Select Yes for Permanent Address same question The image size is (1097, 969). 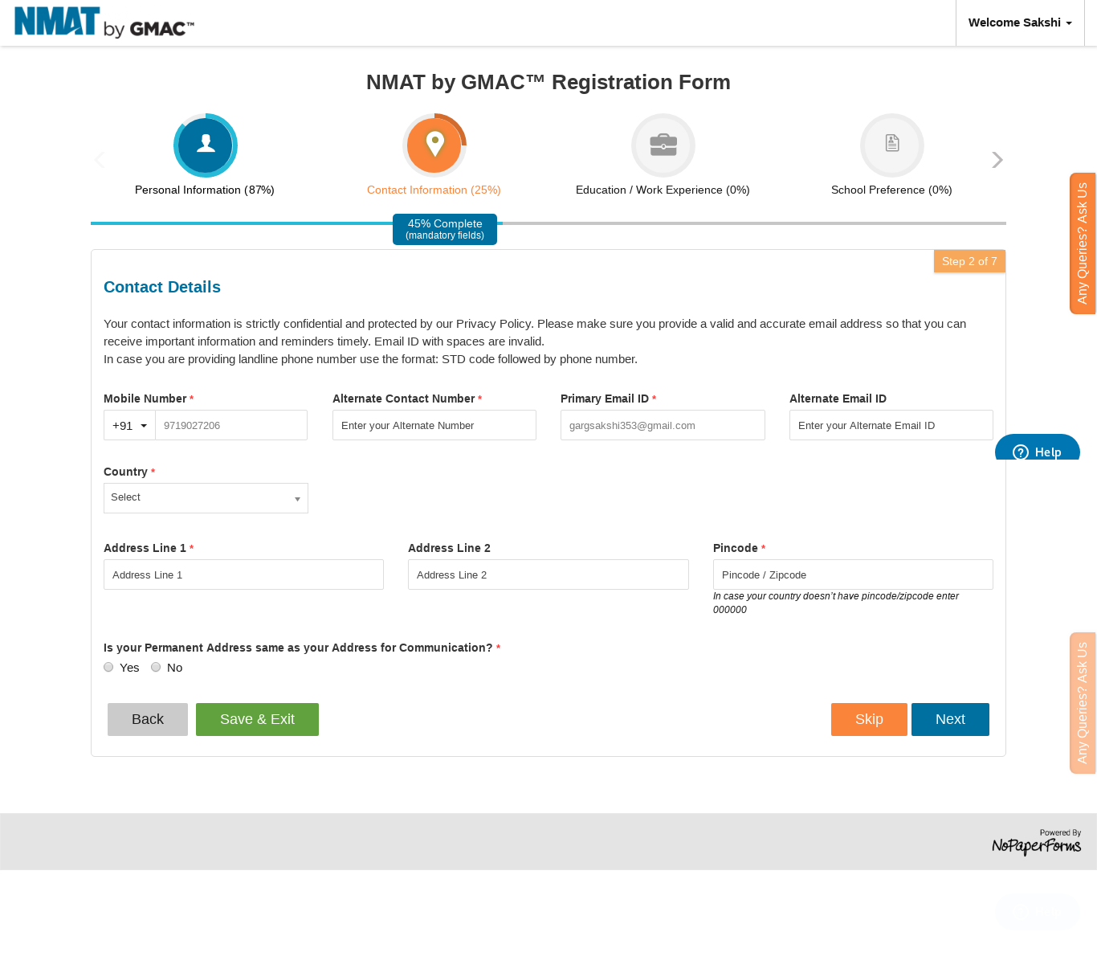coord(108,667)
